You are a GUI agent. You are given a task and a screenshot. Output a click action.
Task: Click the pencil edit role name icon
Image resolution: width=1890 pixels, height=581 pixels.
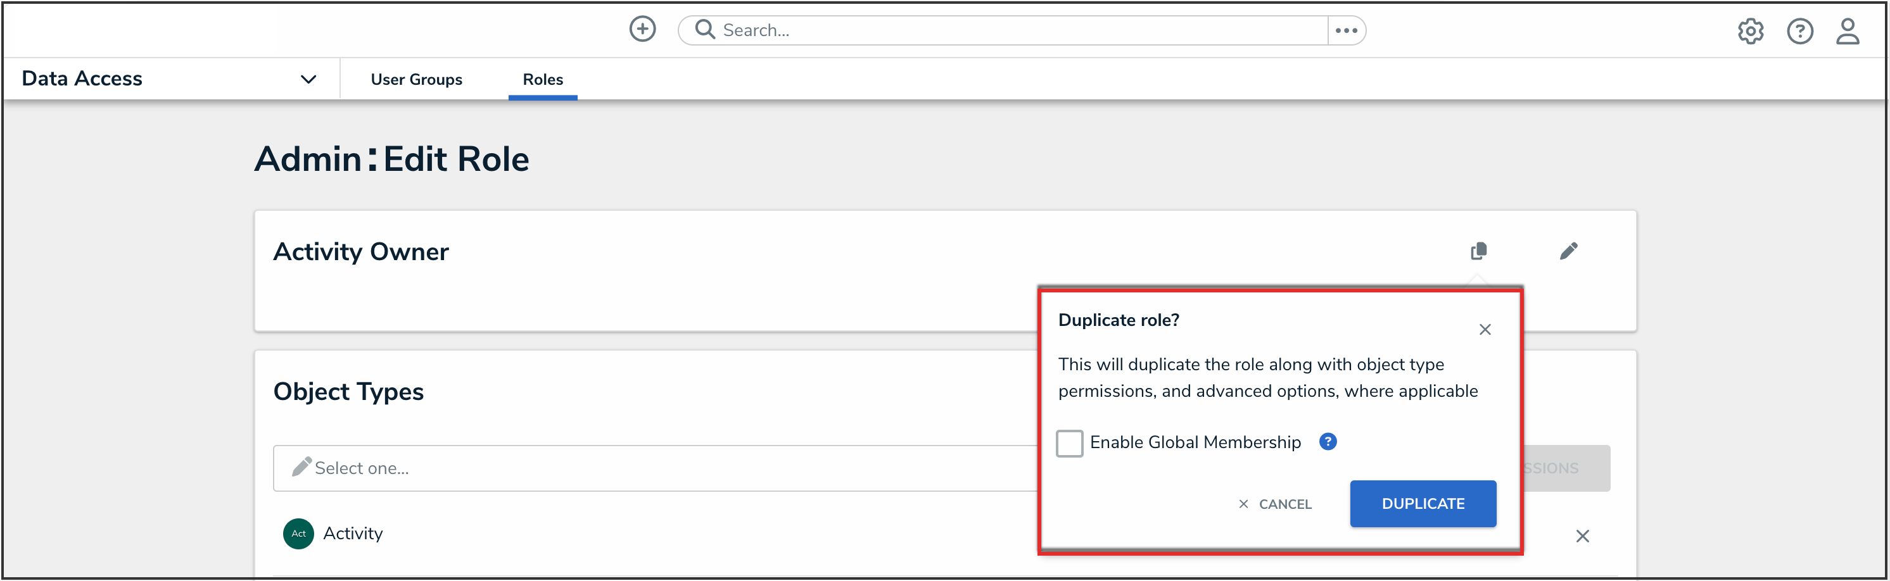1568,251
